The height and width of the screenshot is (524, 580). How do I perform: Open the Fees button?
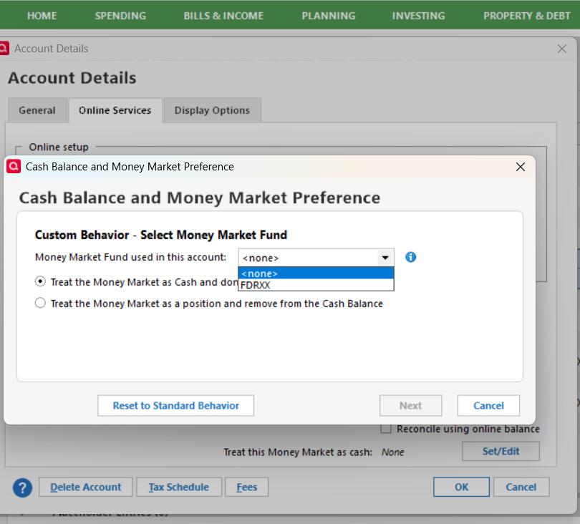tap(247, 487)
